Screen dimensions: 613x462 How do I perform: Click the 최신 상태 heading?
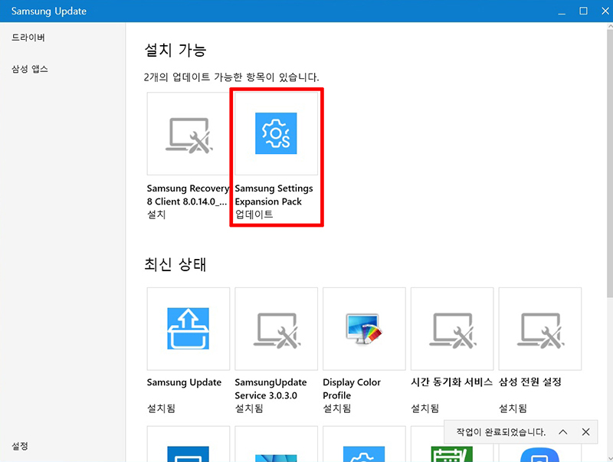pos(175,264)
